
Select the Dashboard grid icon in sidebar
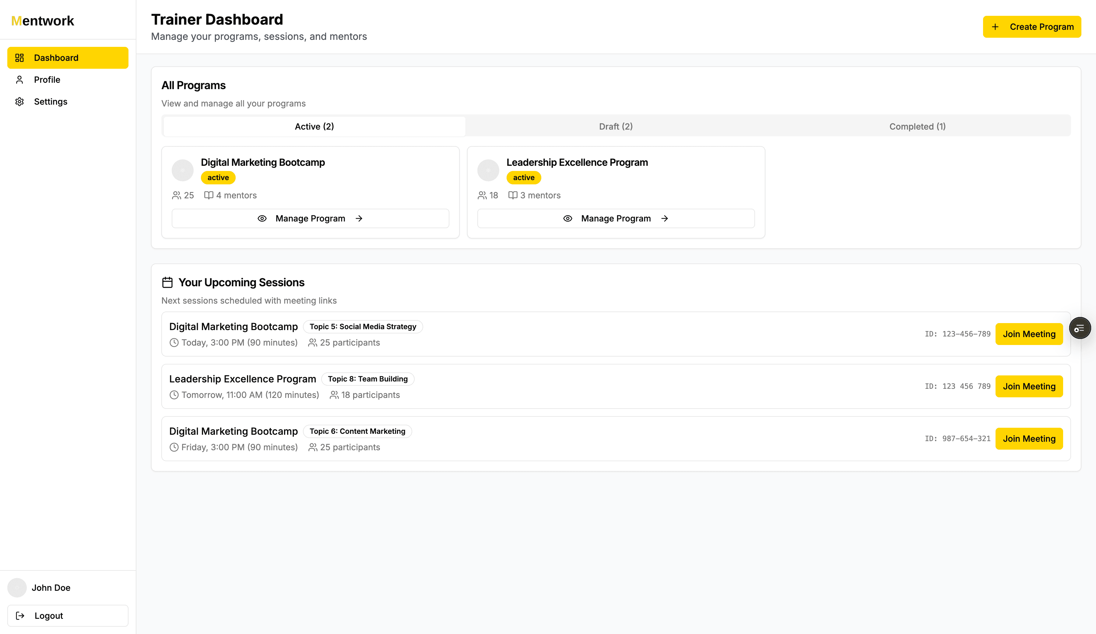19,57
